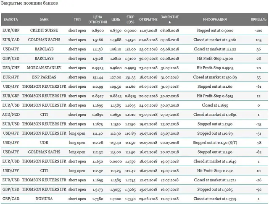The height and width of the screenshot is (204, 269).
Task: Click the ЦЕНА ОТКРЫТИЯ column header
Action: pos(98,19)
